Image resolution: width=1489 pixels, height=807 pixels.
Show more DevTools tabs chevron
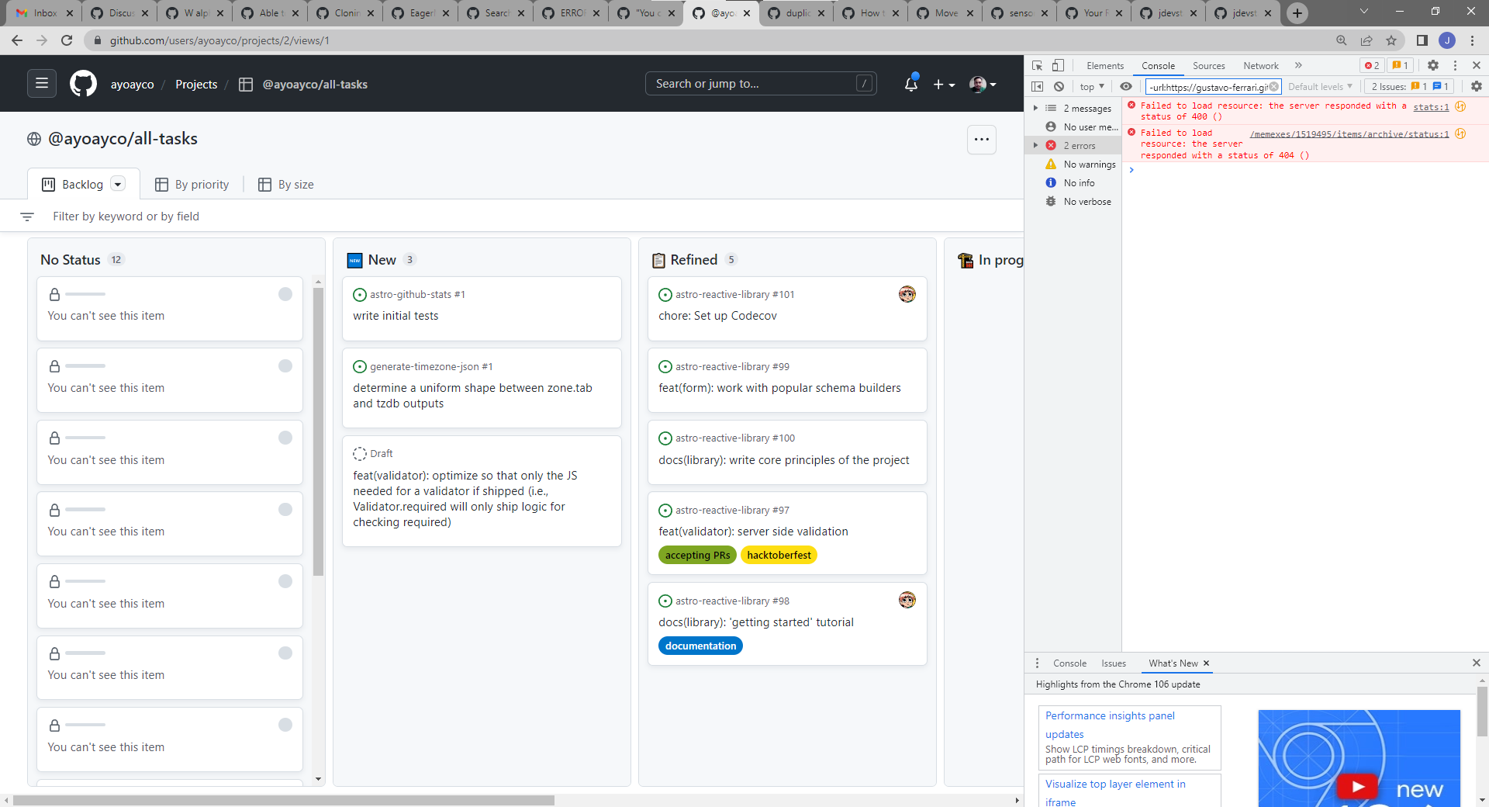1299,65
